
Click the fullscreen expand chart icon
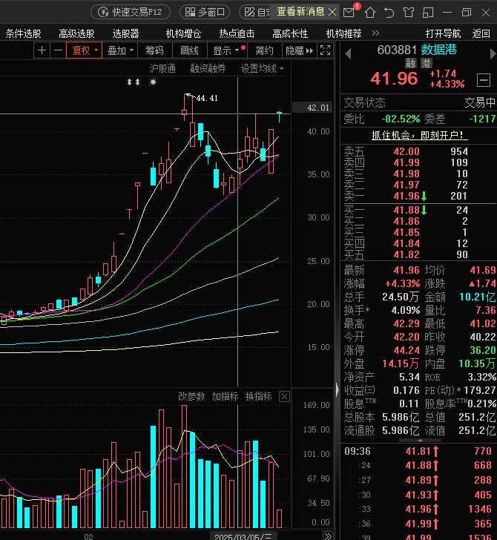[x=325, y=50]
